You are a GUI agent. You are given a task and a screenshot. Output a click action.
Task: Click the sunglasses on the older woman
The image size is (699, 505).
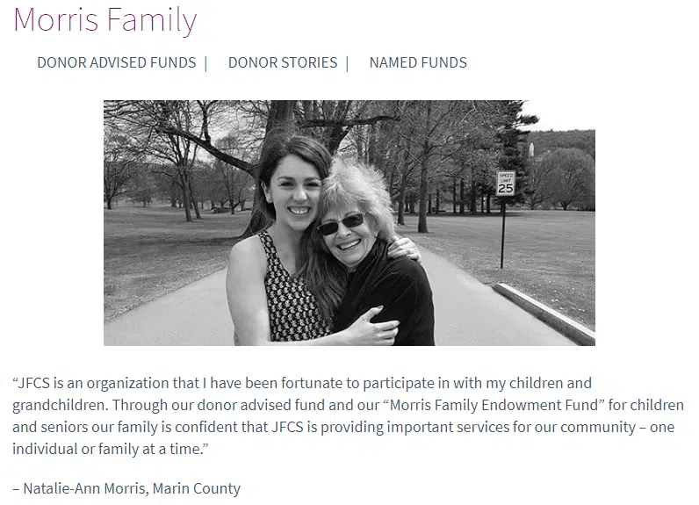[341, 224]
